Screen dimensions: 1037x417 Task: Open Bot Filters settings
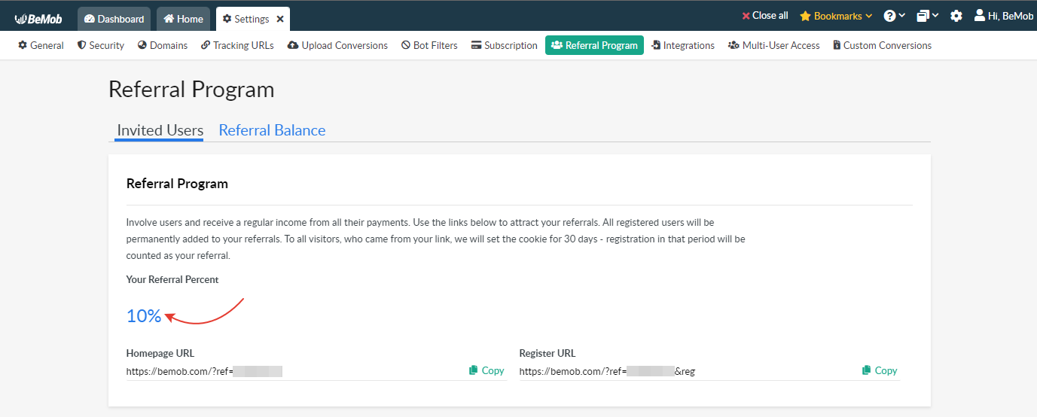(x=429, y=45)
